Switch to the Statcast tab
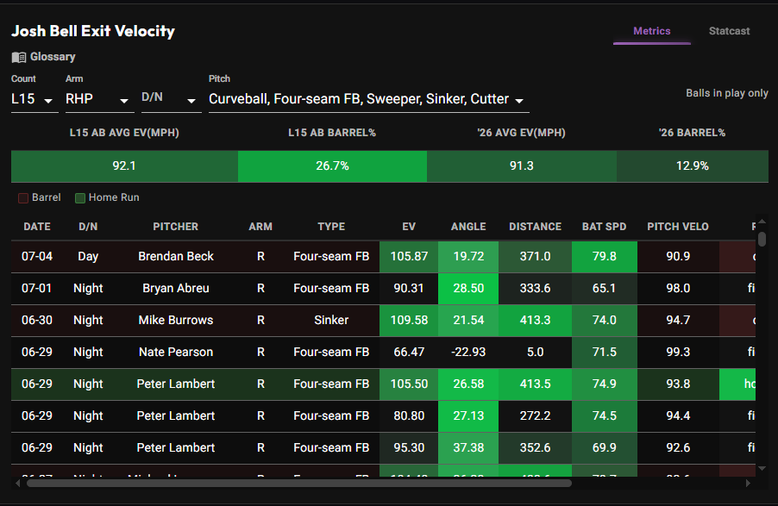Image resolution: width=778 pixels, height=506 pixels. [729, 31]
